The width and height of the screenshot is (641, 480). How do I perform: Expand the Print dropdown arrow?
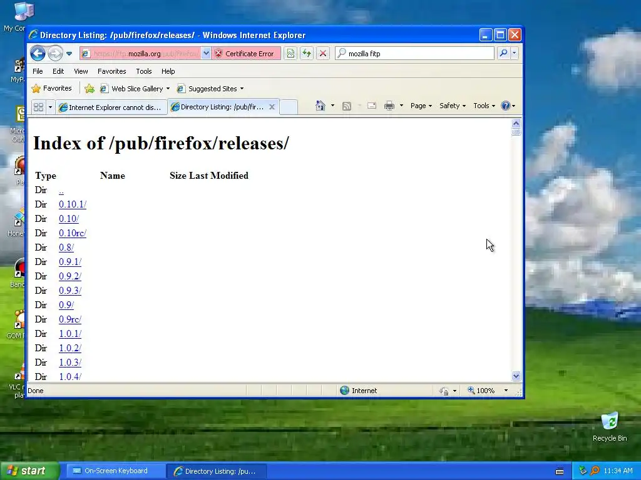tap(401, 106)
